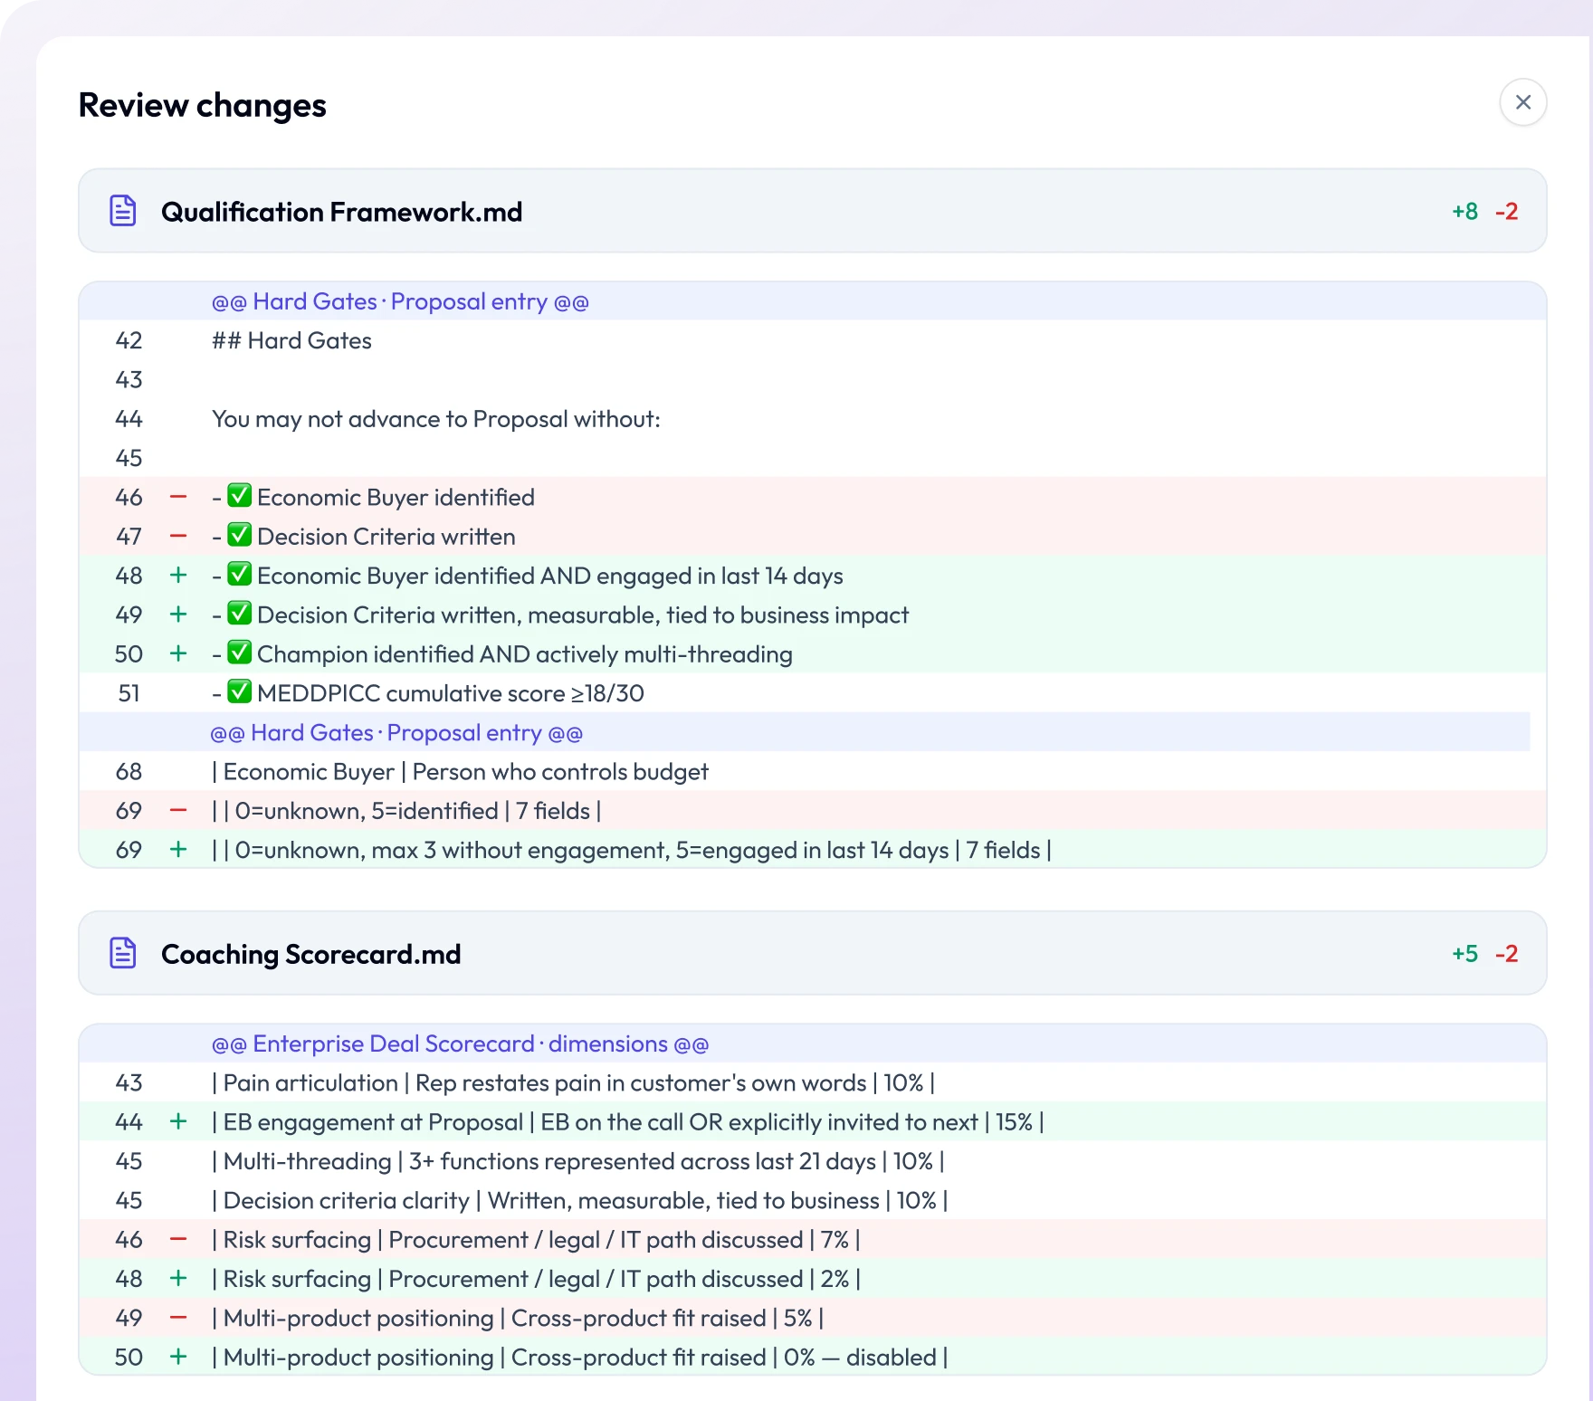1593x1401 pixels.
Task: Close the Review changes dialog
Action: point(1522,102)
